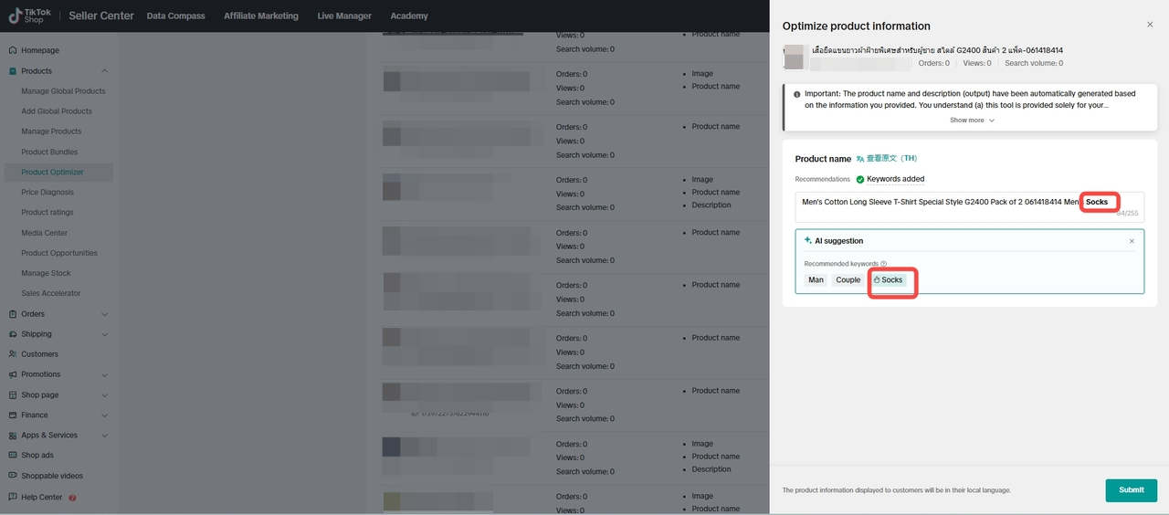Collapse the Products sidebar section
Image resolution: width=1169 pixels, height=515 pixels.
(x=104, y=71)
